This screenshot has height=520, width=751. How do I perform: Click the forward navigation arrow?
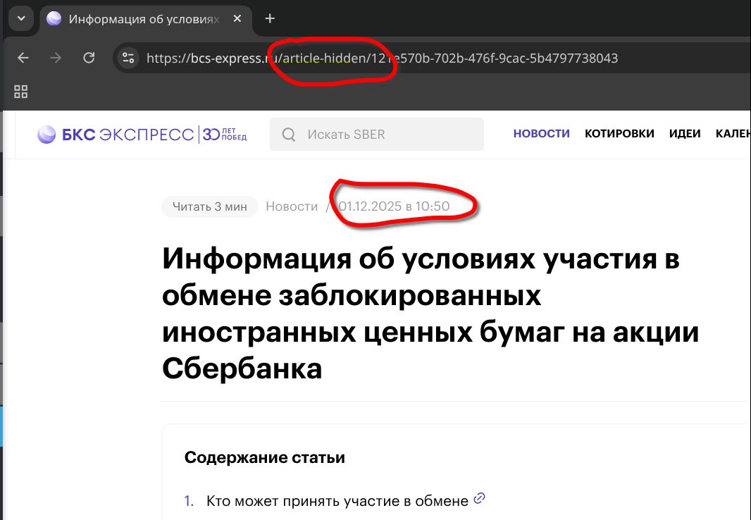pos(56,58)
